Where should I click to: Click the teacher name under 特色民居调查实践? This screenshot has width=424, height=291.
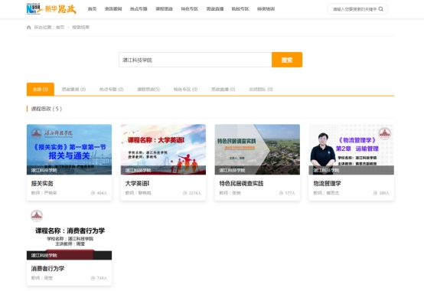[236, 193]
